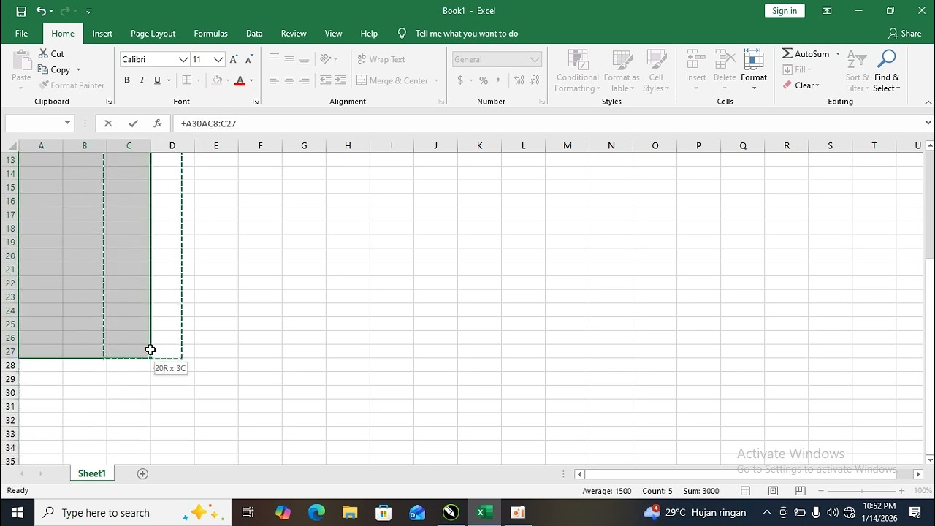This screenshot has height=526, width=935.
Task: Click the Enter checkmark in formula bar
Action: (x=133, y=123)
